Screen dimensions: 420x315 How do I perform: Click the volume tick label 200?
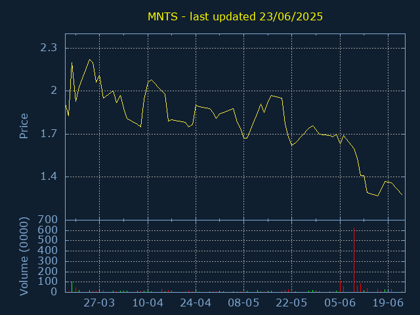[48, 271]
